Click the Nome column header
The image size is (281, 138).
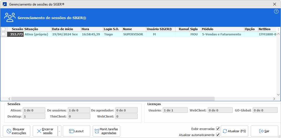coord(134,29)
